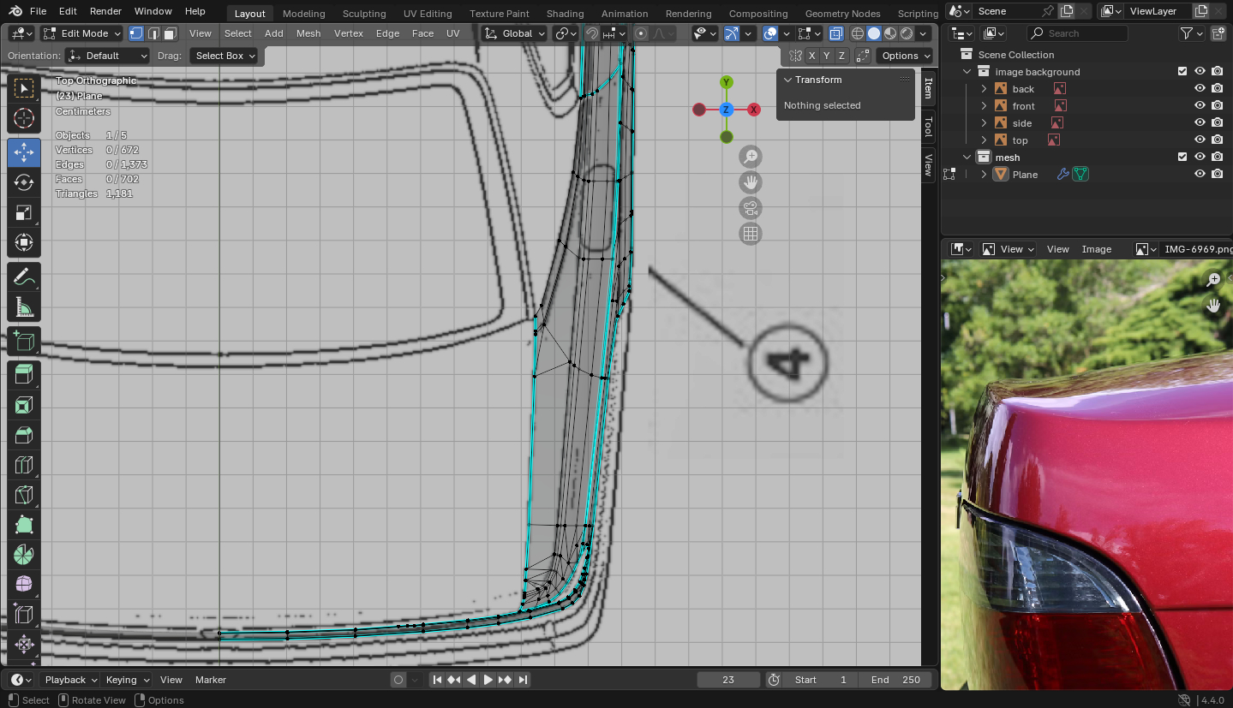Open the Tool sidebar tab

pos(928,128)
